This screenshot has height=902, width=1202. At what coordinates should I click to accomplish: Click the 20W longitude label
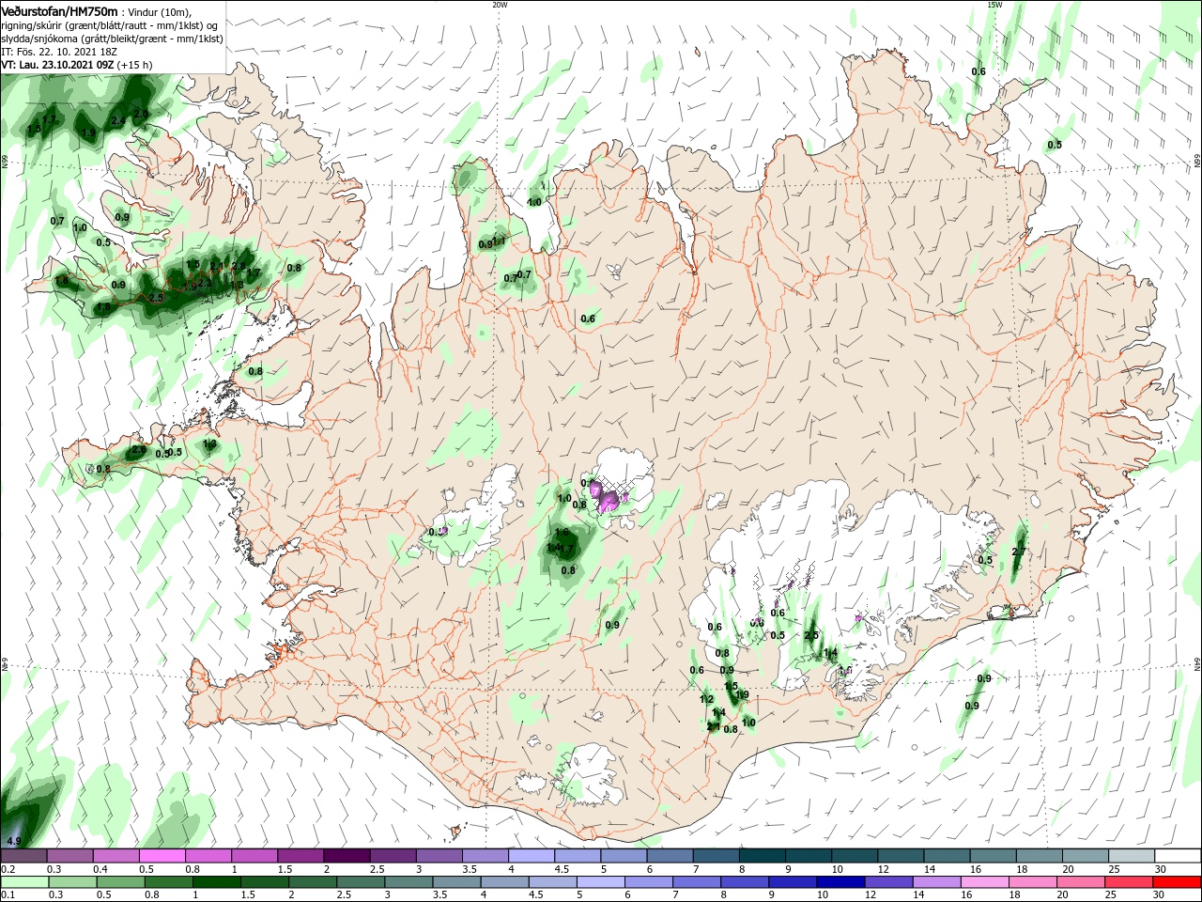500,5
